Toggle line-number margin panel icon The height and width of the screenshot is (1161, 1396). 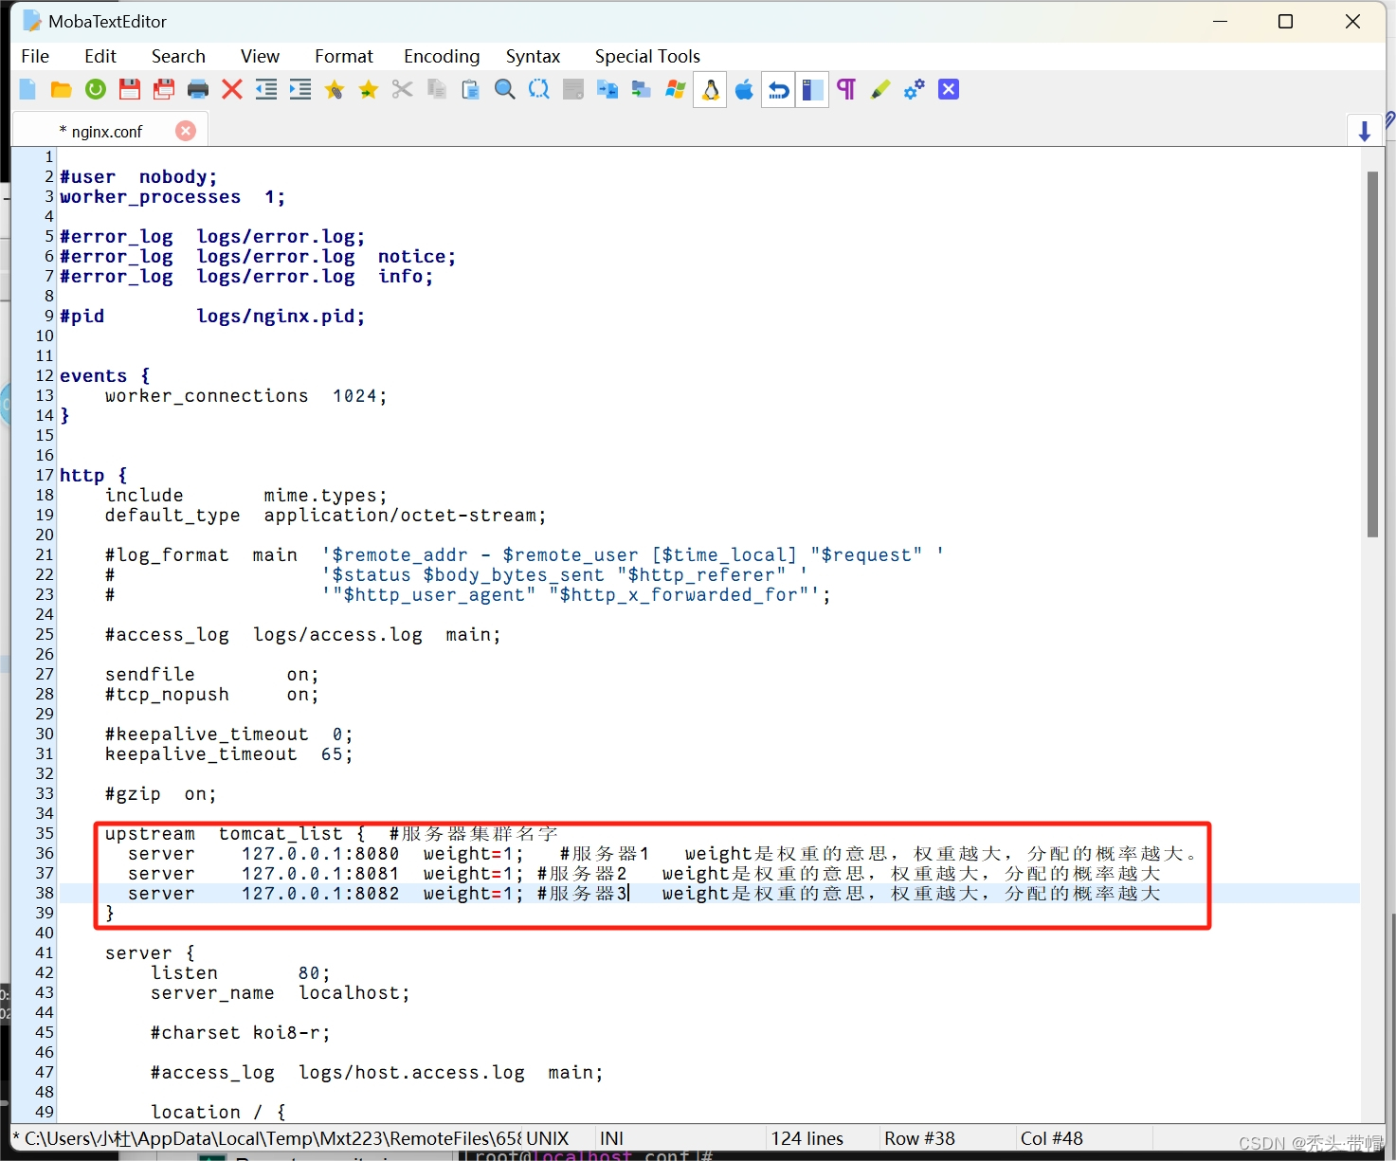[812, 90]
